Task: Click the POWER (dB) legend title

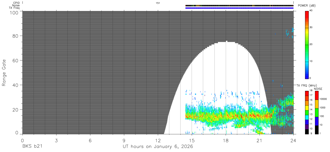Action: (x=307, y=5)
